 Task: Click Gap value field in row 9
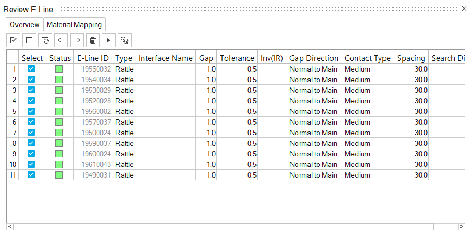tap(206, 154)
